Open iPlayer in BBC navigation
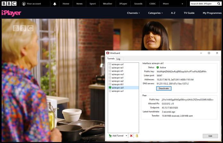223x143 pixels. pos(123,4)
